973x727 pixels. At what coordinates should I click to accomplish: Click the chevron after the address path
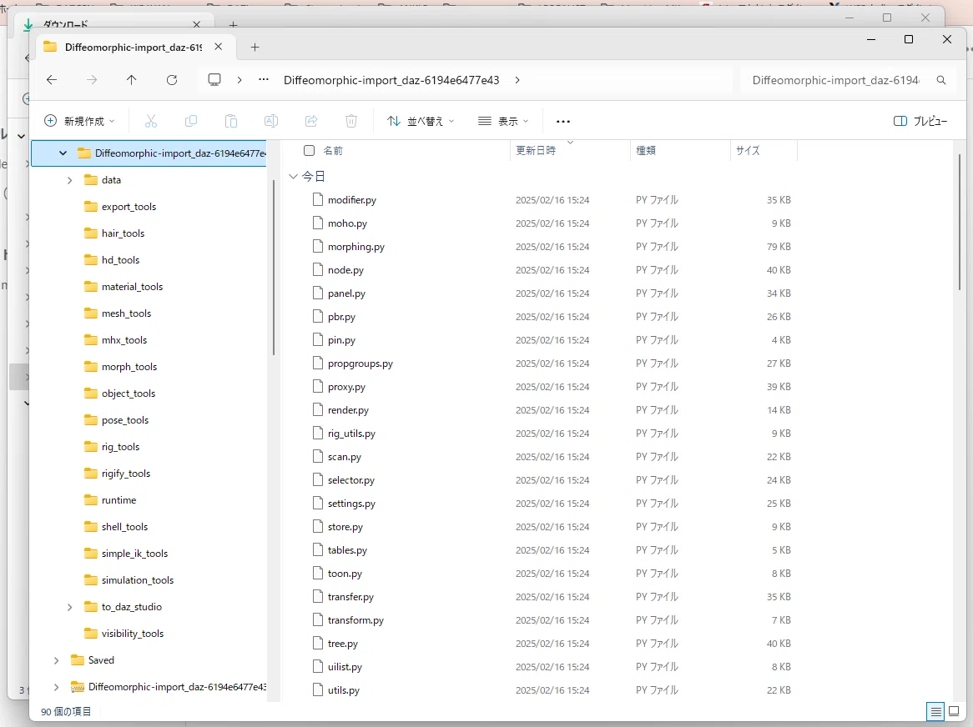pyautogui.click(x=517, y=80)
